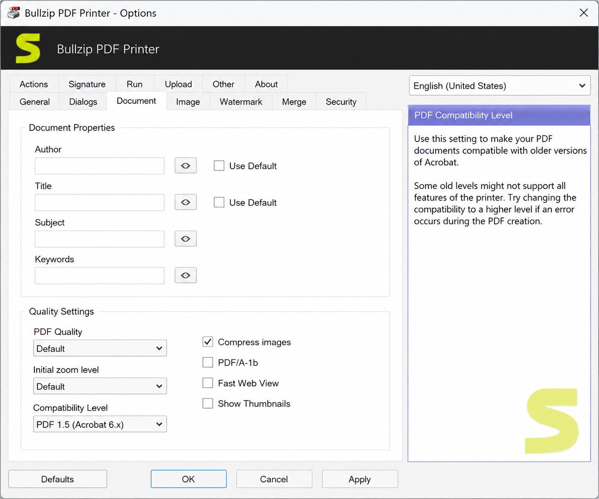The height and width of the screenshot is (499, 599).
Task: Confirm with the OK button
Action: point(188,479)
